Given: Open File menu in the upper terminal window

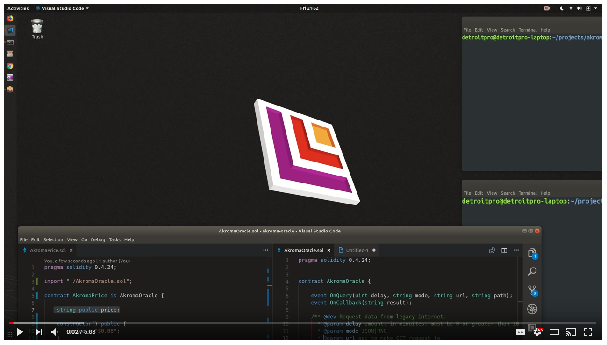Looking at the screenshot, I should point(467,30).
